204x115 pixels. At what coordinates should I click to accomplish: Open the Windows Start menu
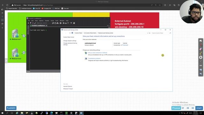pyautogui.click(x=2, y=113)
